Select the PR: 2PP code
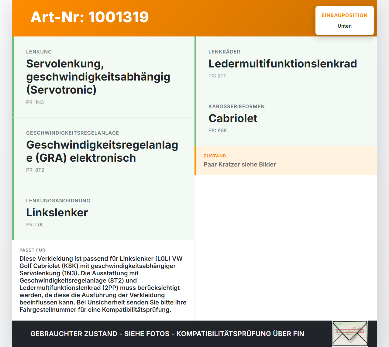389x347 pixels. (218, 76)
